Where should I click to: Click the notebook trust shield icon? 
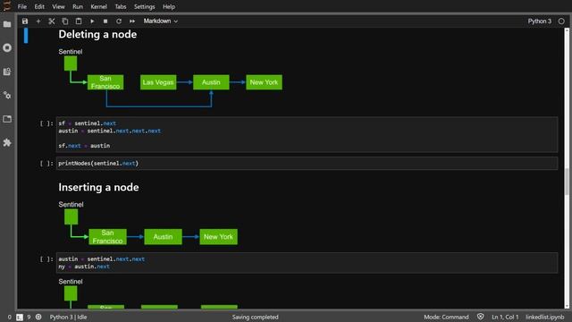coord(481,317)
